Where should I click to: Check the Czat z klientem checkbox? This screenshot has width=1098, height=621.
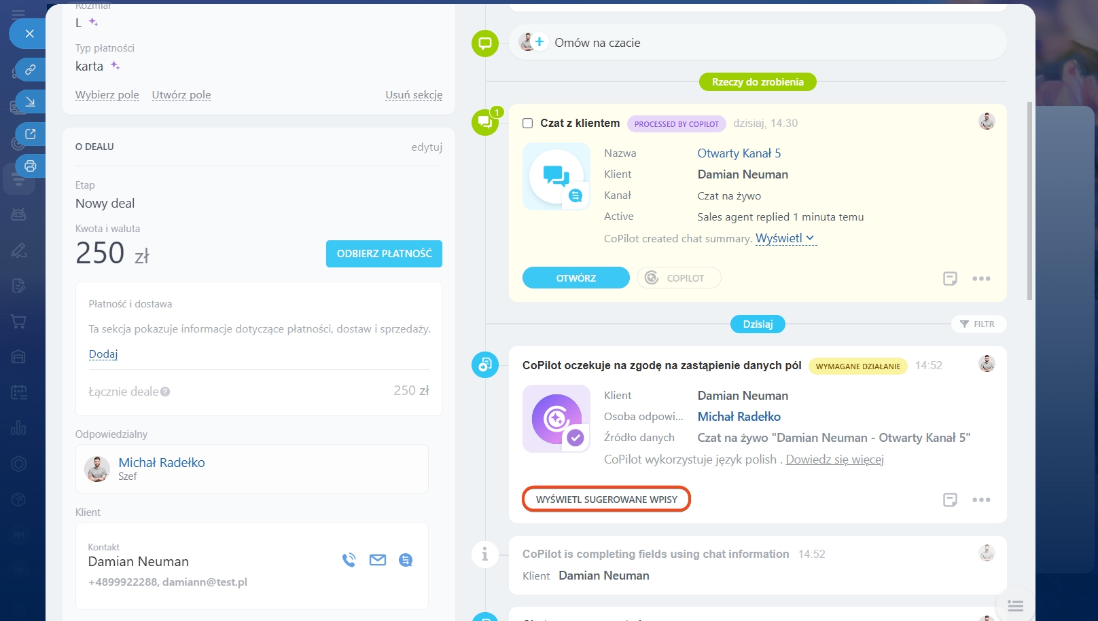click(x=527, y=124)
